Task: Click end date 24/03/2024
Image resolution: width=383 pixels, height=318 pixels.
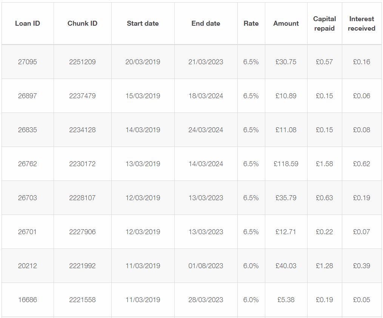Action: pos(206,130)
